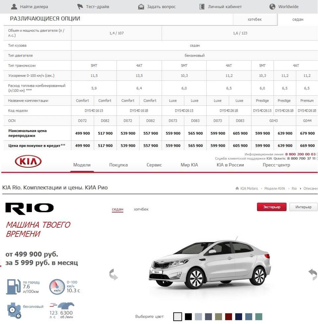Open the Worldwide link

288,7
